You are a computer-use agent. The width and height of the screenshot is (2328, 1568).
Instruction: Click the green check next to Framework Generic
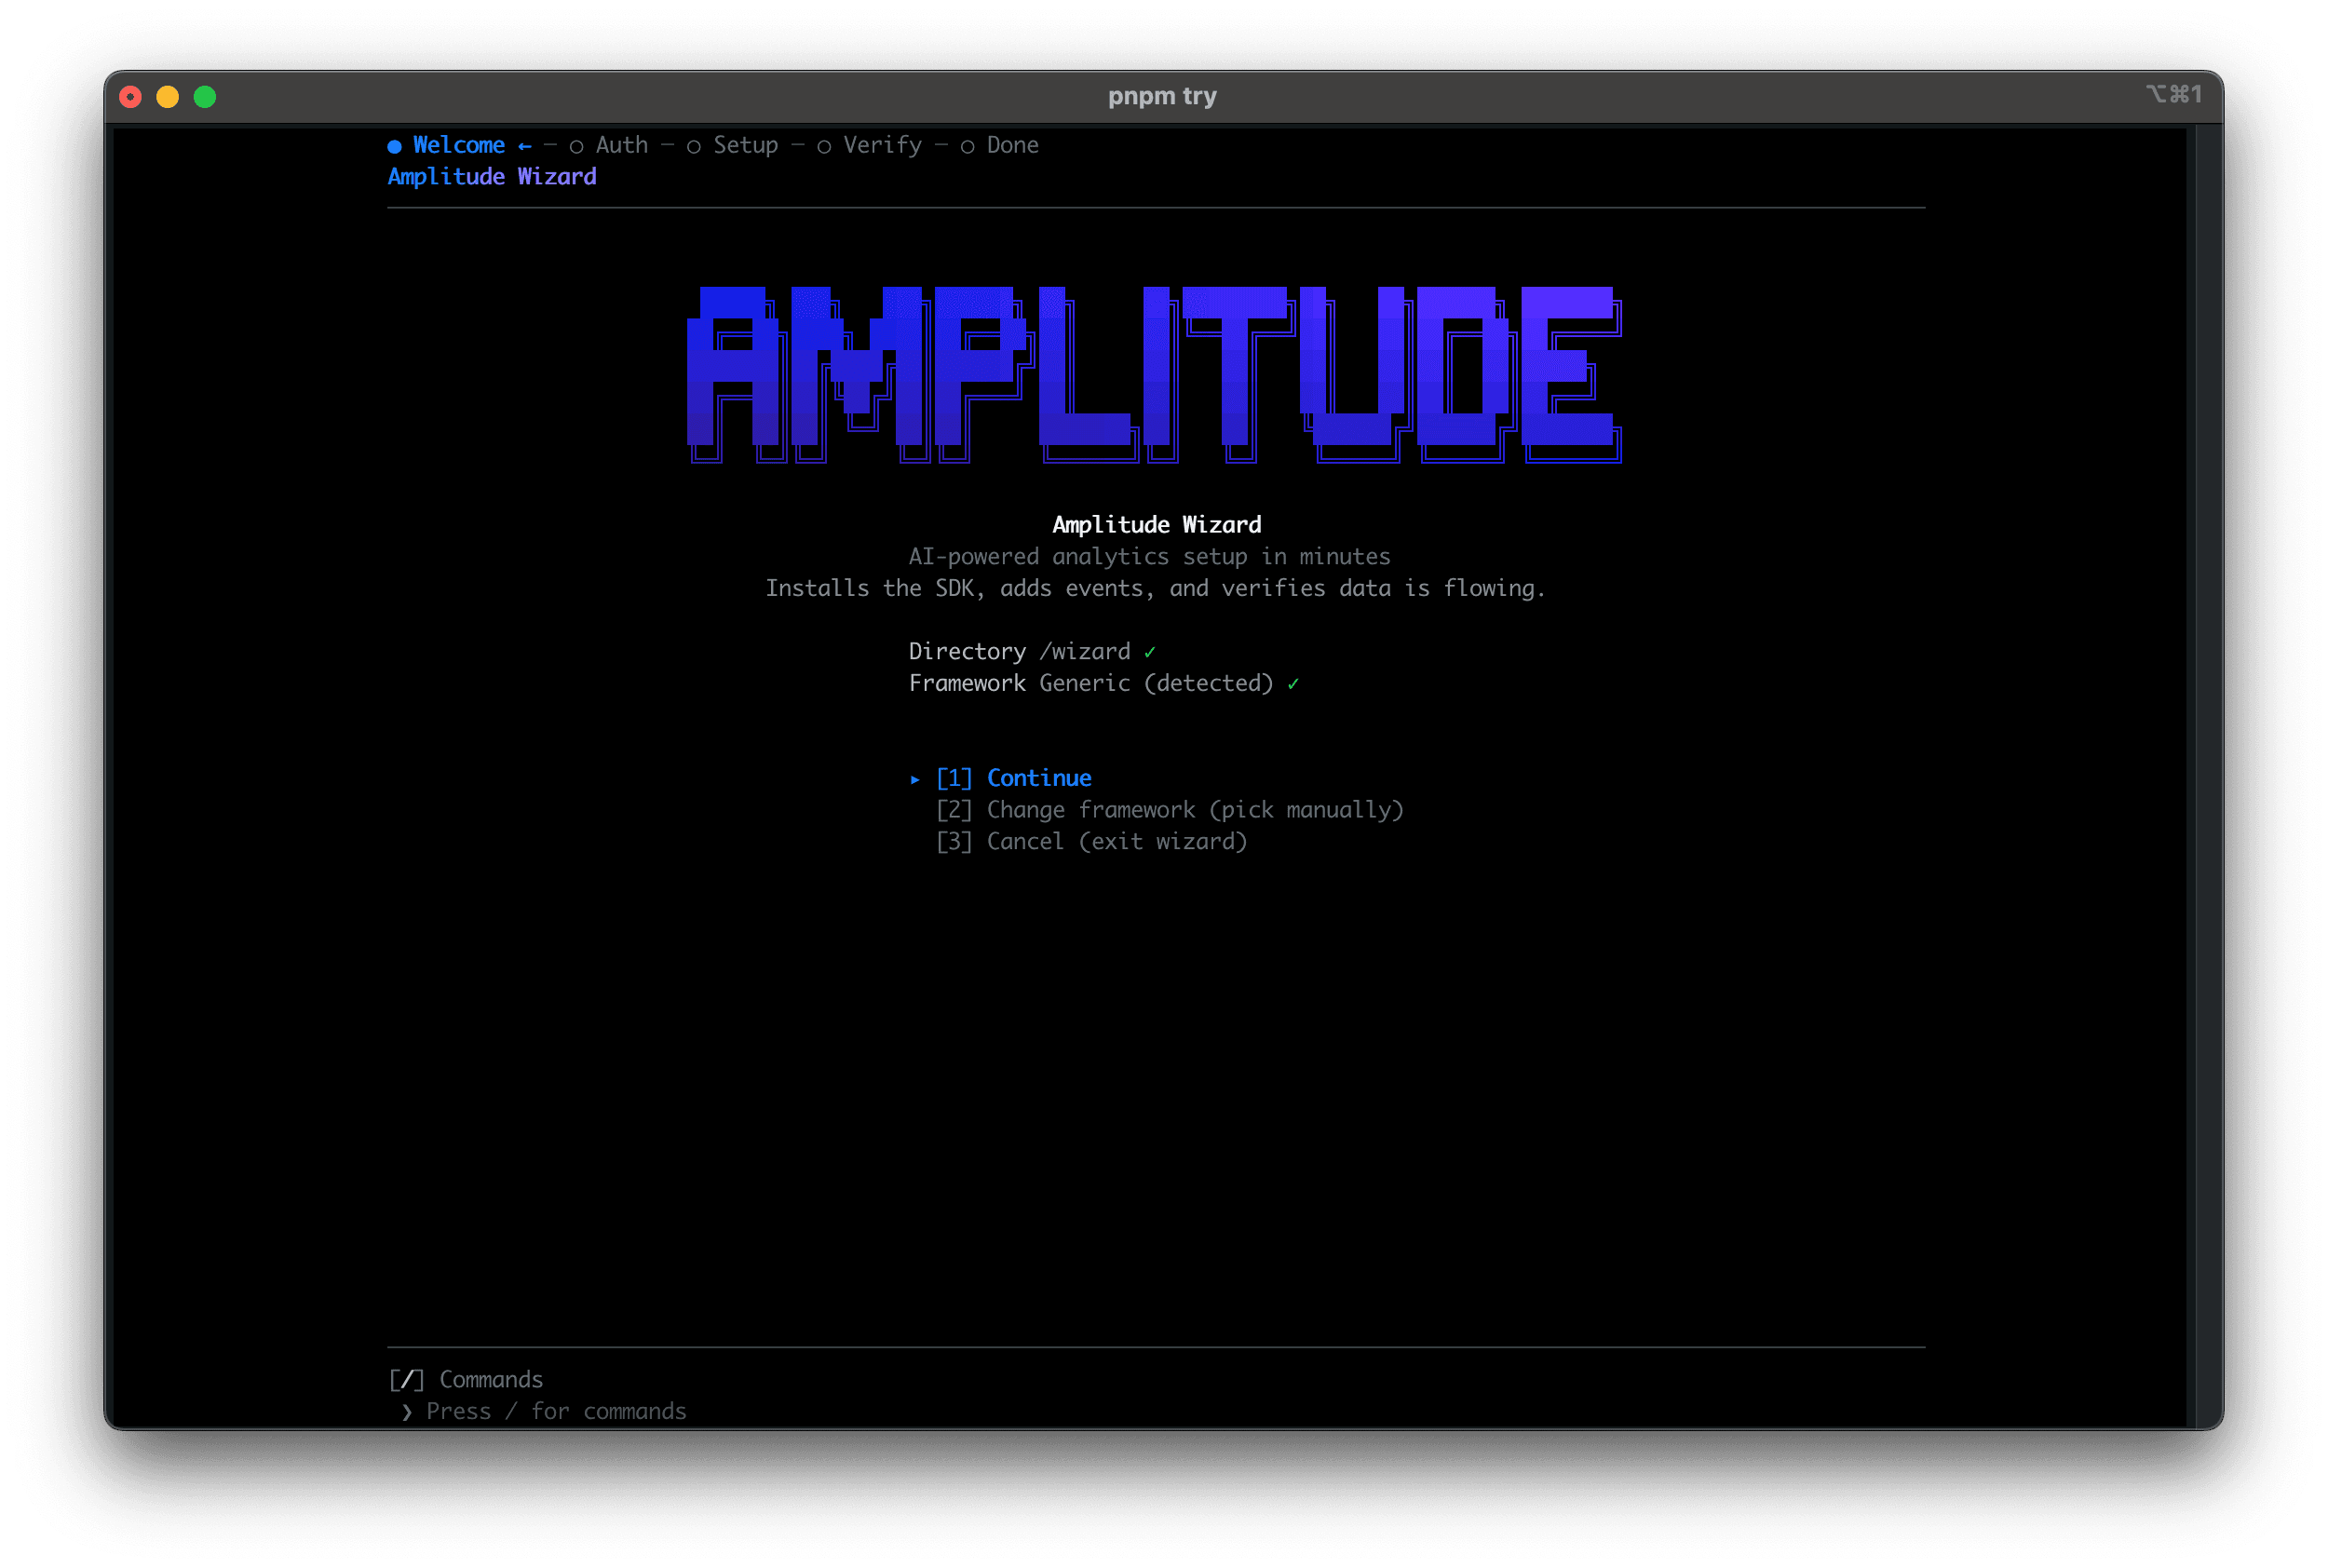coord(1293,684)
